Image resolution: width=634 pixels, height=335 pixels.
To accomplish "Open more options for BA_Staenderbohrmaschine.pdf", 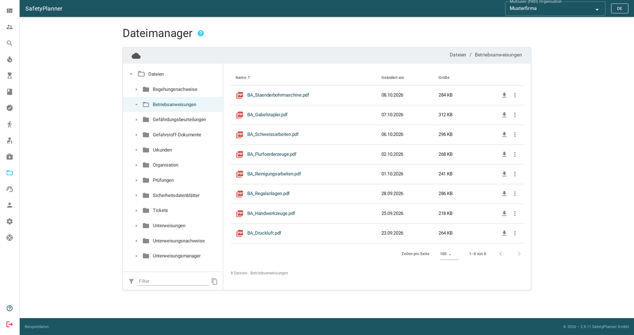I will [x=515, y=95].
